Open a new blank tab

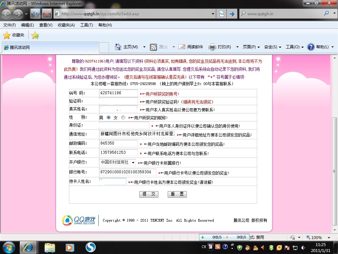coord(104,48)
